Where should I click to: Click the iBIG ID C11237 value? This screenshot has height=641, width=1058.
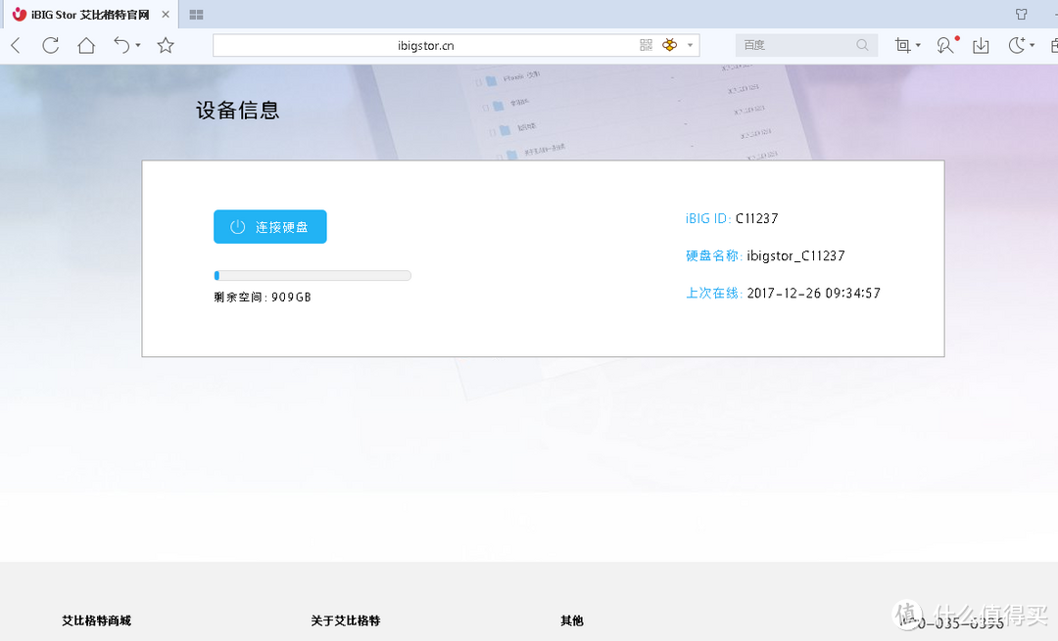coord(757,218)
